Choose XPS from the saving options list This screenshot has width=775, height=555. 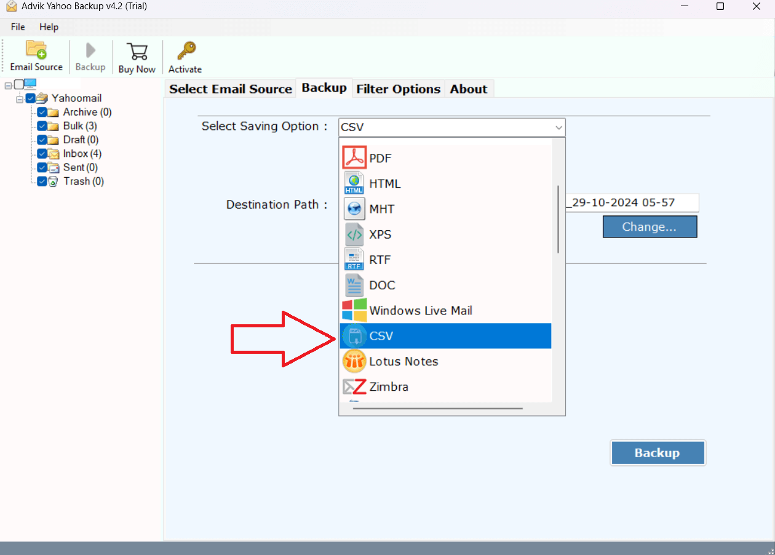[x=446, y=234]
